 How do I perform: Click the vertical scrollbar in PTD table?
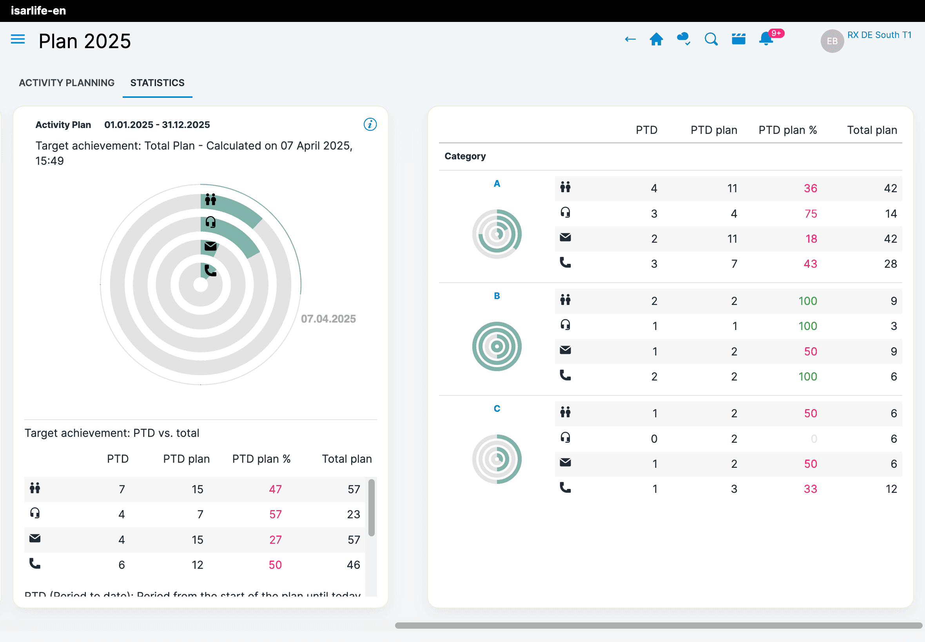coord(371,508)
